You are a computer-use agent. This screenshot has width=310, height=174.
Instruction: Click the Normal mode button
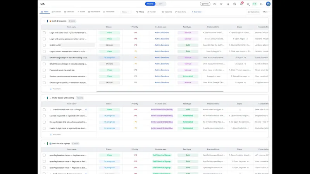(x=150, y=4)
